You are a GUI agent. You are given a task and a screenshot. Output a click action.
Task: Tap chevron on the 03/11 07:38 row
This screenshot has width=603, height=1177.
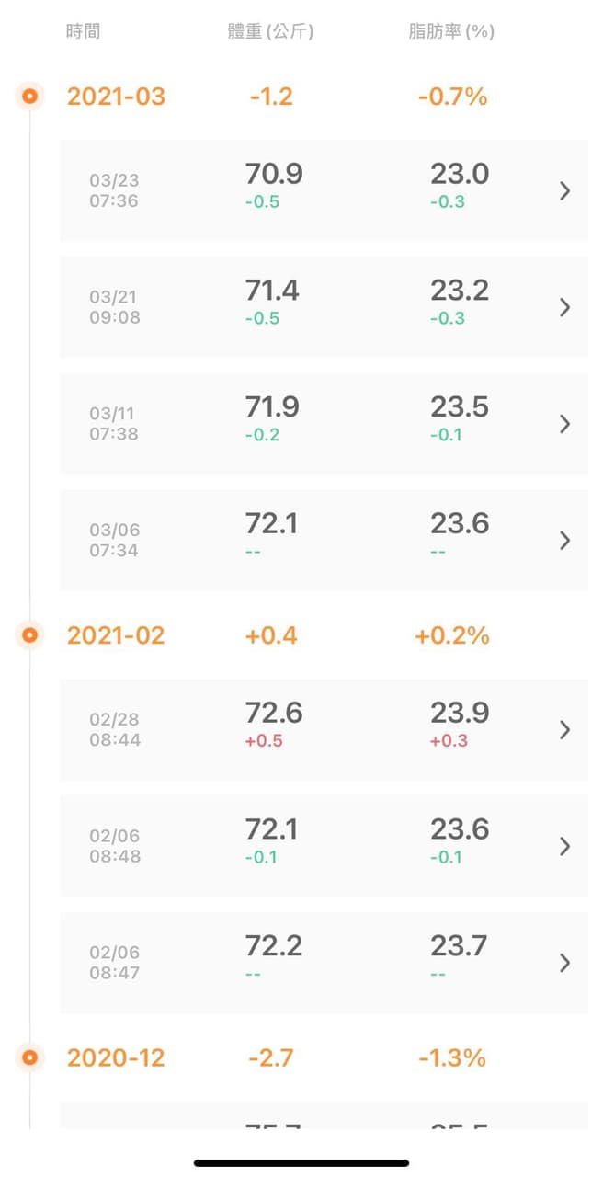(564, 424)
